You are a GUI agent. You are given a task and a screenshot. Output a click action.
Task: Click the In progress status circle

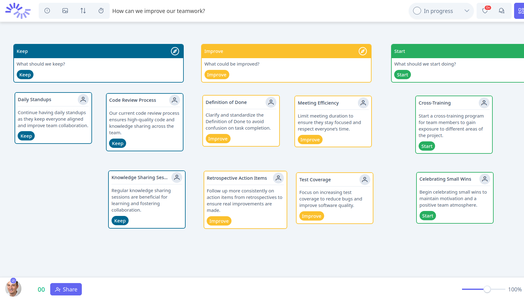point(417,11)
